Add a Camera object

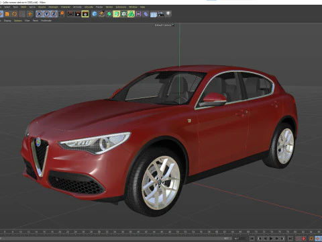point(161,14)
